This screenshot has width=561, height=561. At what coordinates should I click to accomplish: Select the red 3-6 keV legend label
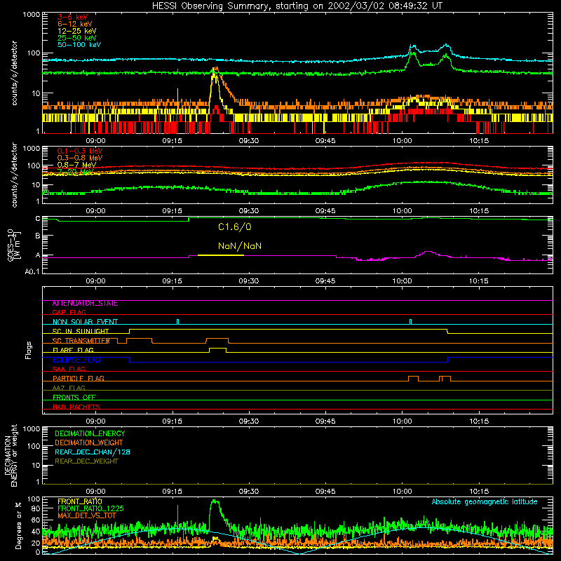(73, 17)
